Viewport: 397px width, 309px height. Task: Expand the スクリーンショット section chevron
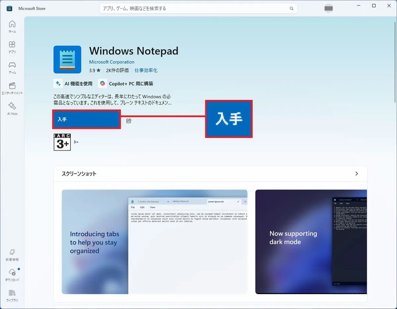[356, 174]
